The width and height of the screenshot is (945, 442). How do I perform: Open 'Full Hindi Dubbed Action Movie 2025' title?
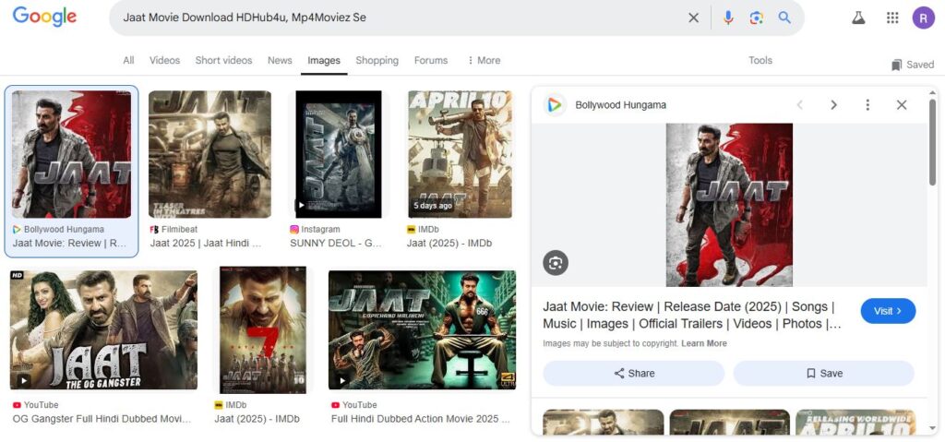421,419
